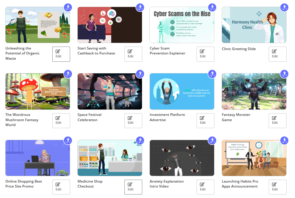Open the Wondrous Mushroom Fantasy World title

click(x=22, y=120)
